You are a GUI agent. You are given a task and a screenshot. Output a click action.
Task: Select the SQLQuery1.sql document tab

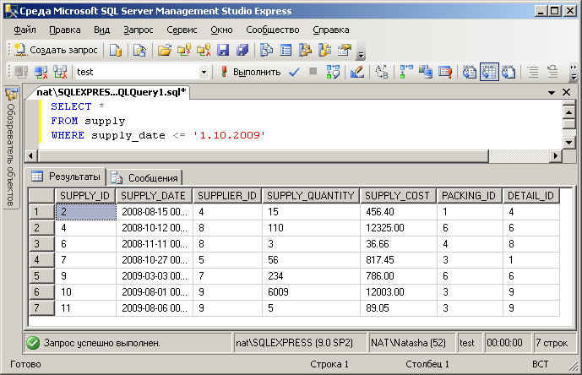pos(111,92)
